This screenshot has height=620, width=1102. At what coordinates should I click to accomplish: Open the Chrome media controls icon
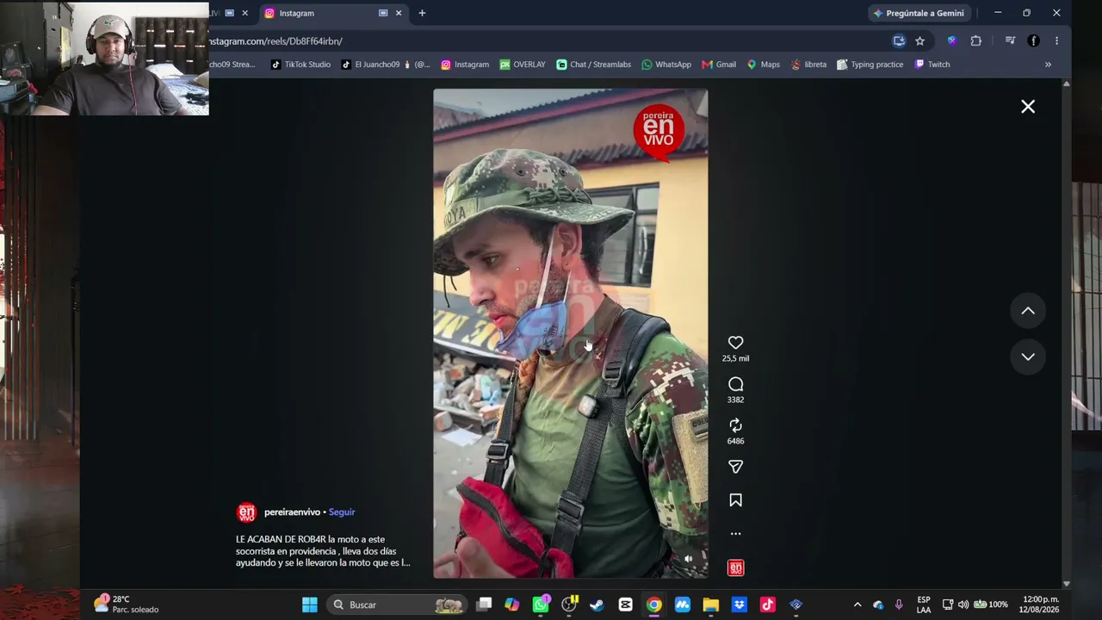tap(1010, 40)
